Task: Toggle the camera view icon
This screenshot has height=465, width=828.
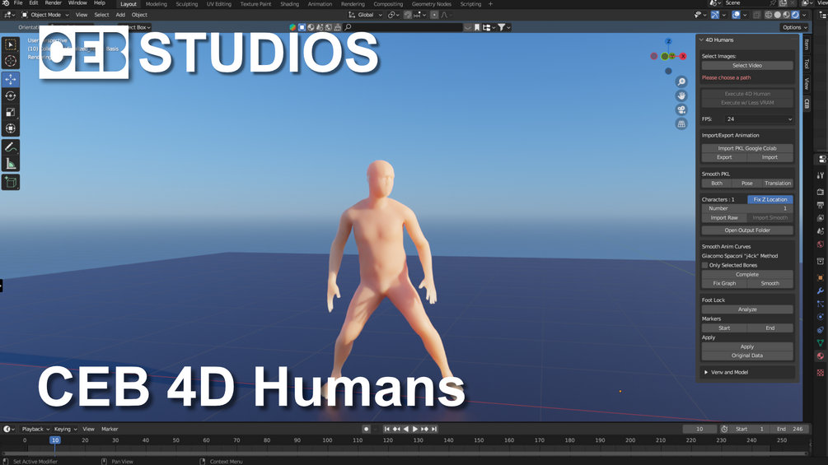Action: click(681, 109)
